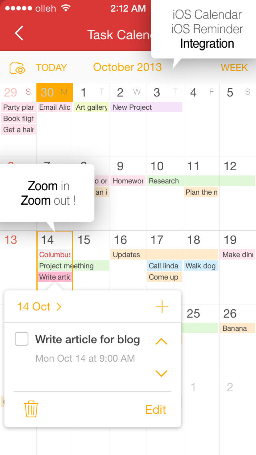Switch to WEEK view
The image size is (256, 455).
pyautogui.click(x=234, y=68)
